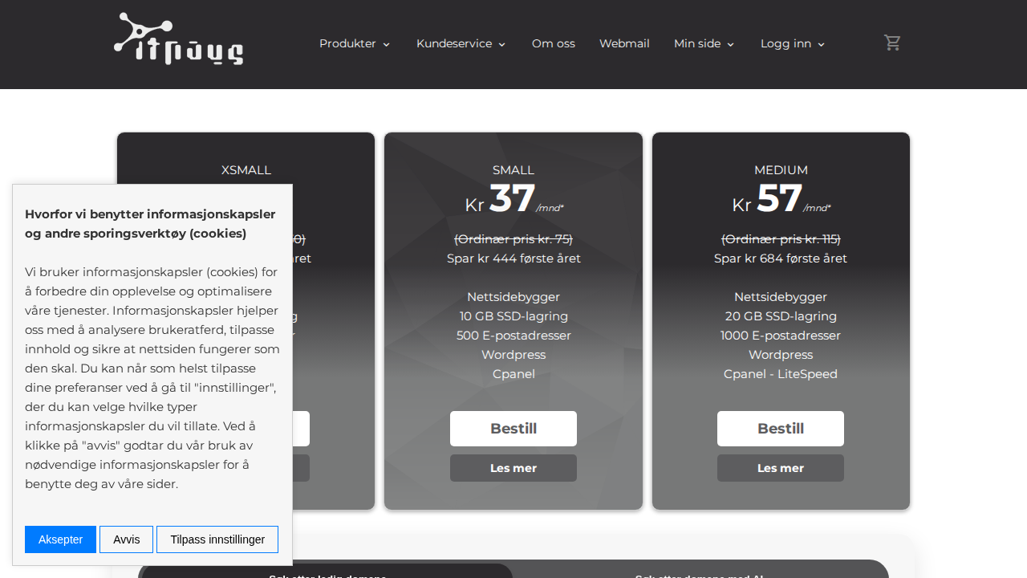Click 'Spar kr 684 første året'
The image size is (1027, 578).
pos(781,258)
